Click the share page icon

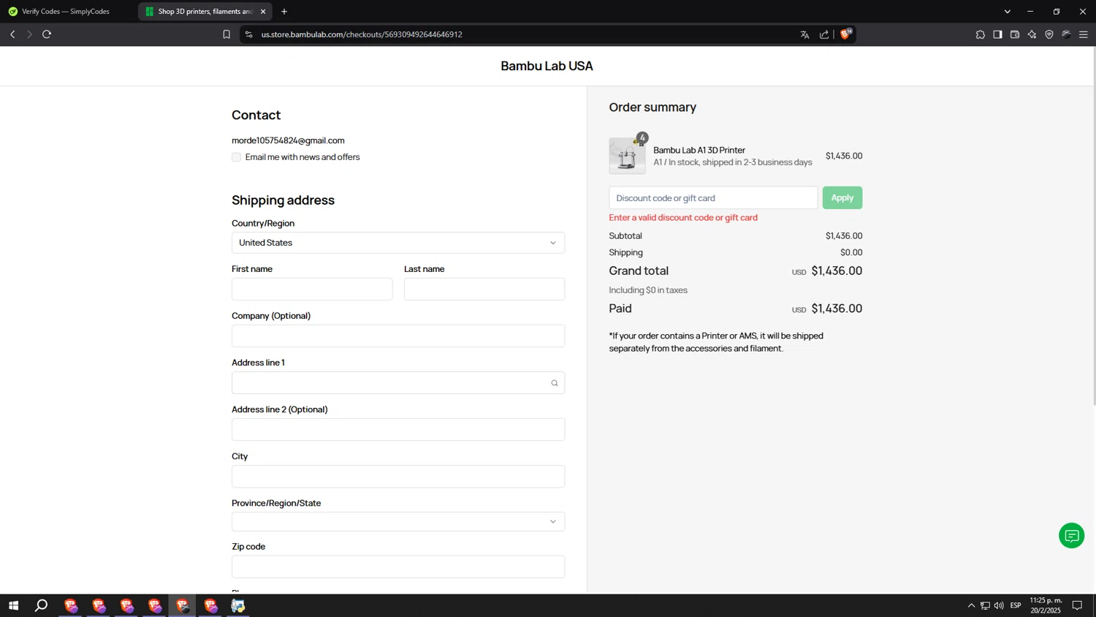pos(824,34)
